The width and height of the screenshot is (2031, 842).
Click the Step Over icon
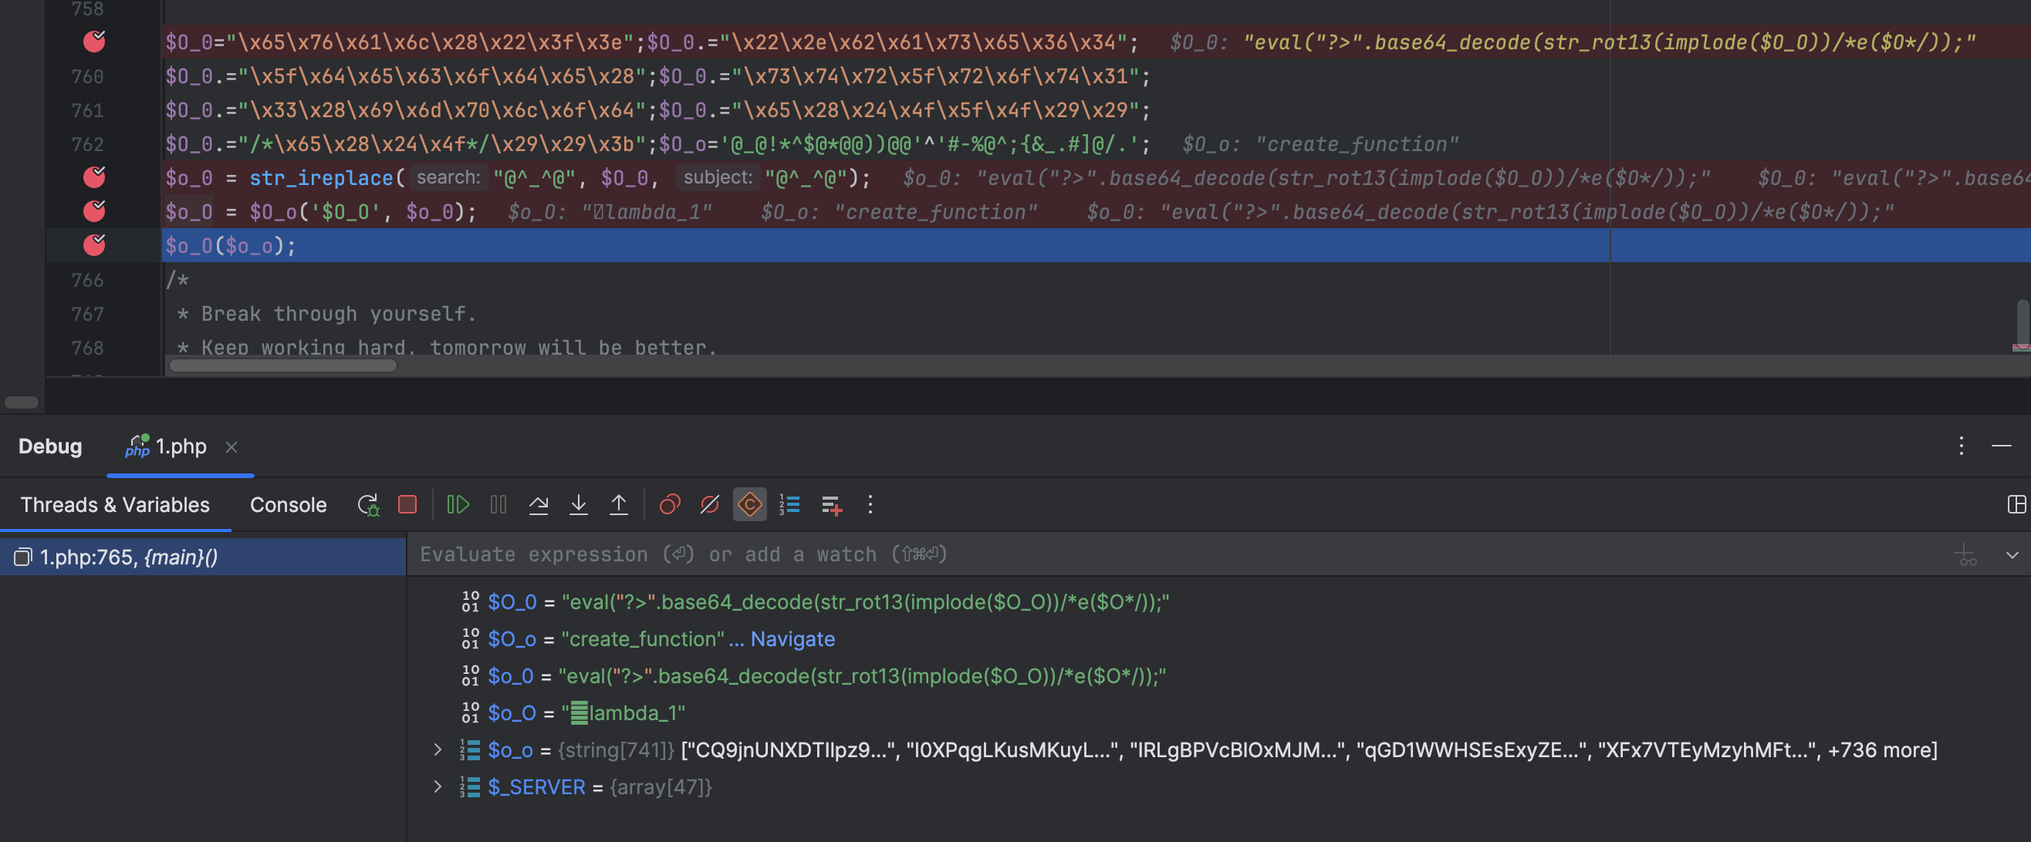[x=539, y=504]
